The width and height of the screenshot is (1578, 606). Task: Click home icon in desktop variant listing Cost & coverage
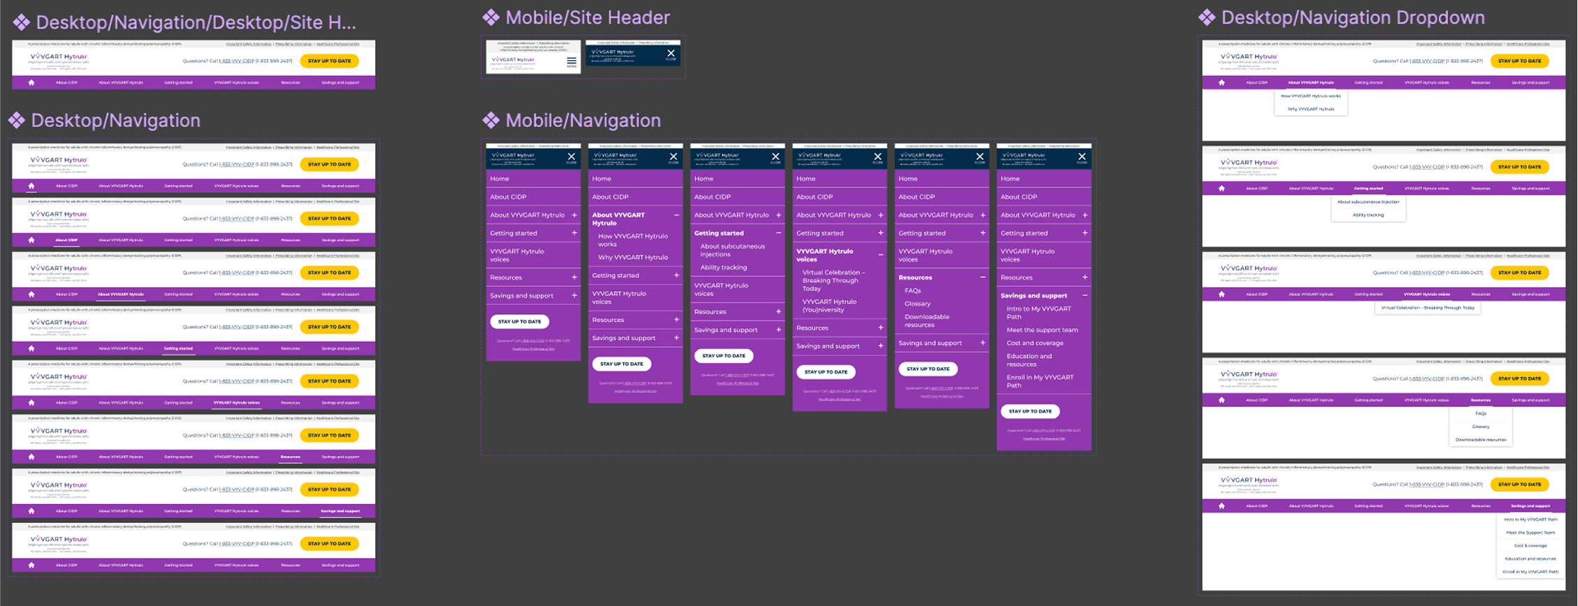(1221, 506)
